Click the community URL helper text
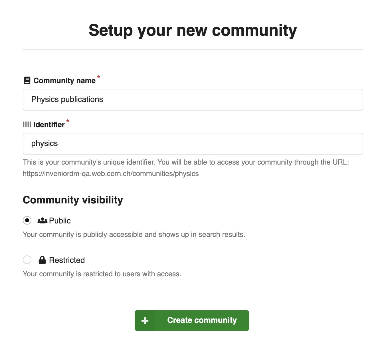The image size is (384, 340). tap(111, 174)
